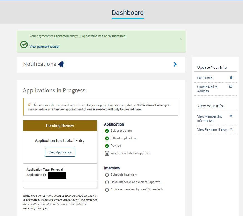243x216 pixels.
Task: Click the View Your Info heading
Action: pyautogui.click(x=210, y=106)
